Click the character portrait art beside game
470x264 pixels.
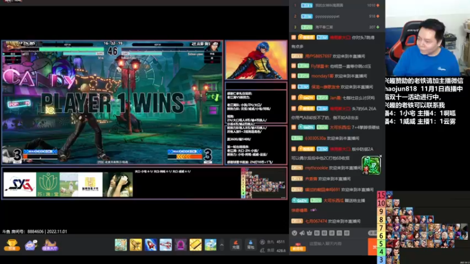[256, 60]
